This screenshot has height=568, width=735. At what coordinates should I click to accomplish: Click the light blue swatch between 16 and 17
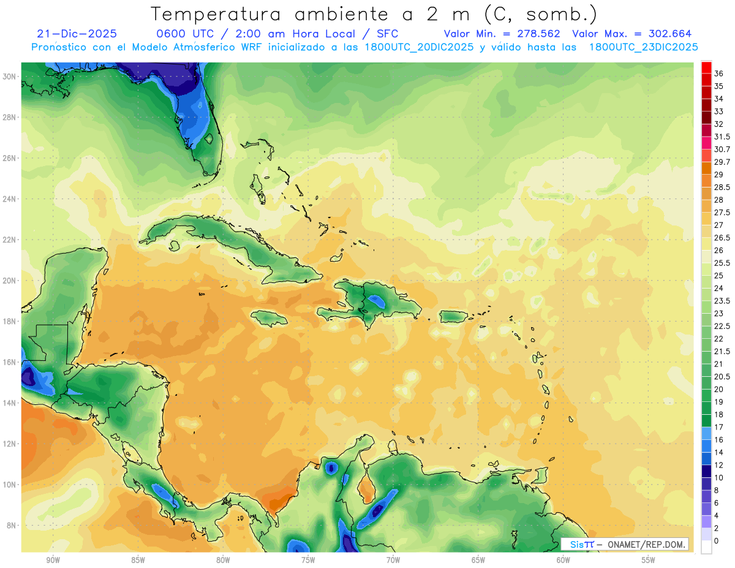pyautogui.click(x=706, y=433)
